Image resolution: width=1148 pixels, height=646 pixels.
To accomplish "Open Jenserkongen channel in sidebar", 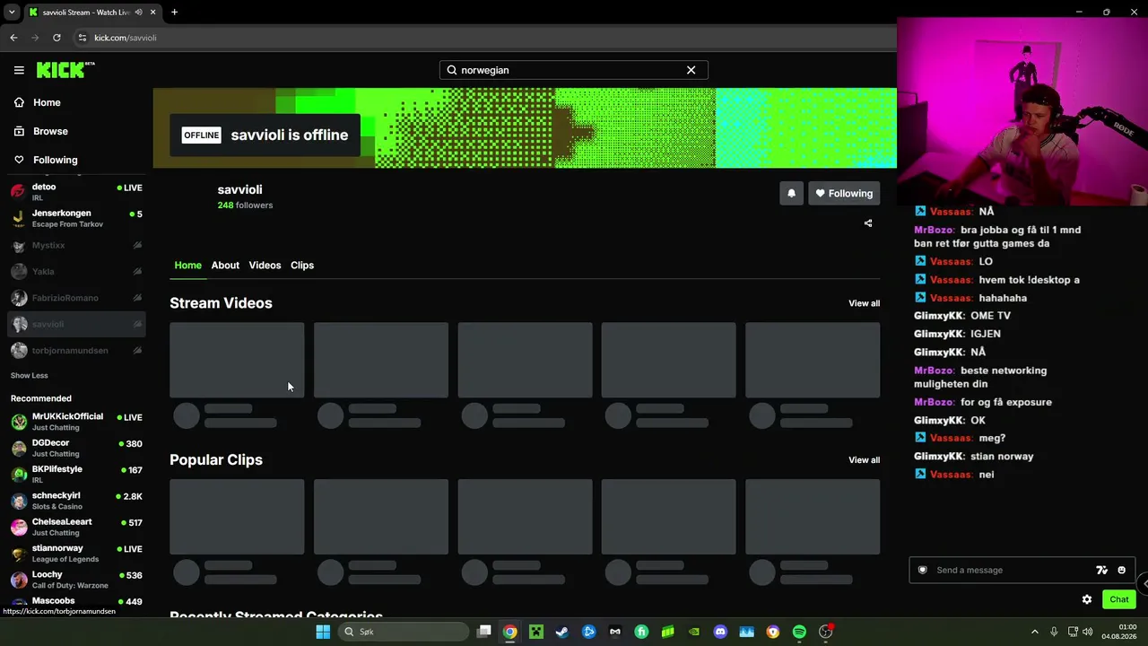I will coord(76,218).
